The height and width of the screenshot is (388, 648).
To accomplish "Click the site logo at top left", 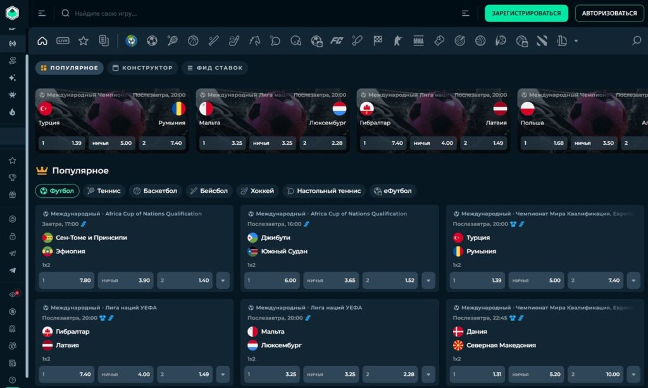I will click(13, 13).
